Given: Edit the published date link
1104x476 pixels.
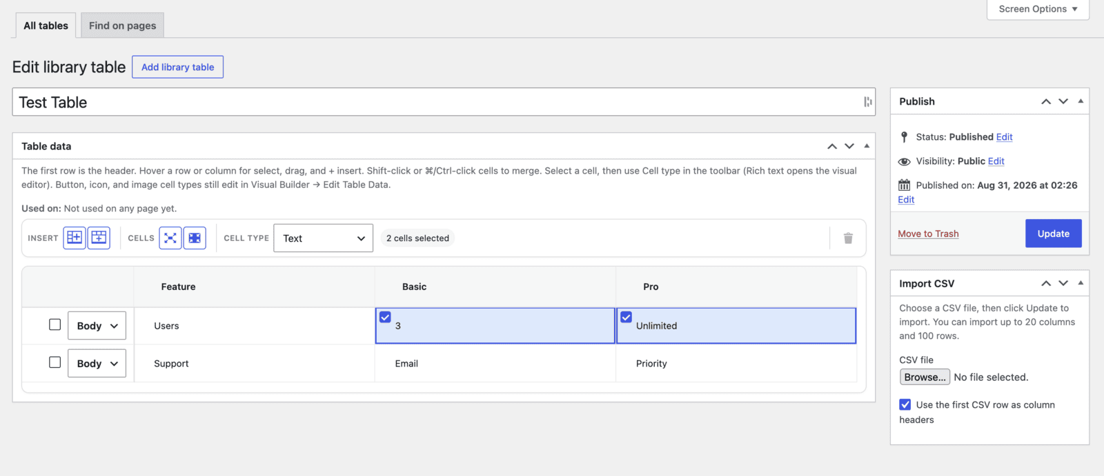Looking at the screenshot, I should coord(906,200).
